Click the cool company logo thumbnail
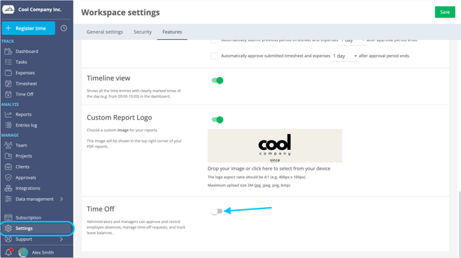461x258 pixels. pos(275,146)
